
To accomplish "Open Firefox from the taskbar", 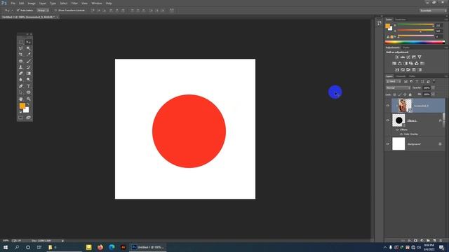I will pos(100,247).
